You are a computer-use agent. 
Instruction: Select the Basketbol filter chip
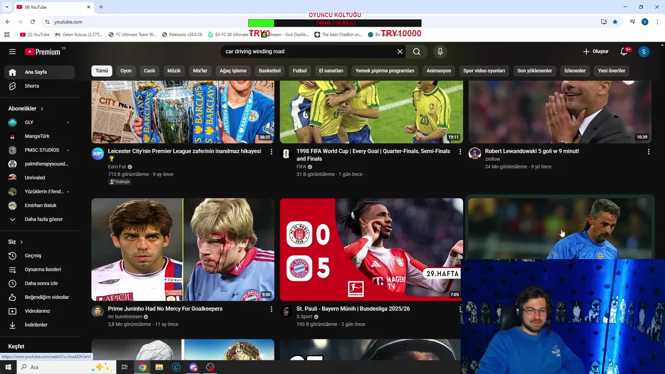coord(270,71)
